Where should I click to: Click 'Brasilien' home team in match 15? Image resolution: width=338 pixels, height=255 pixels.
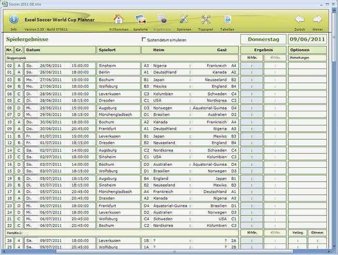[x=161, y=171]
